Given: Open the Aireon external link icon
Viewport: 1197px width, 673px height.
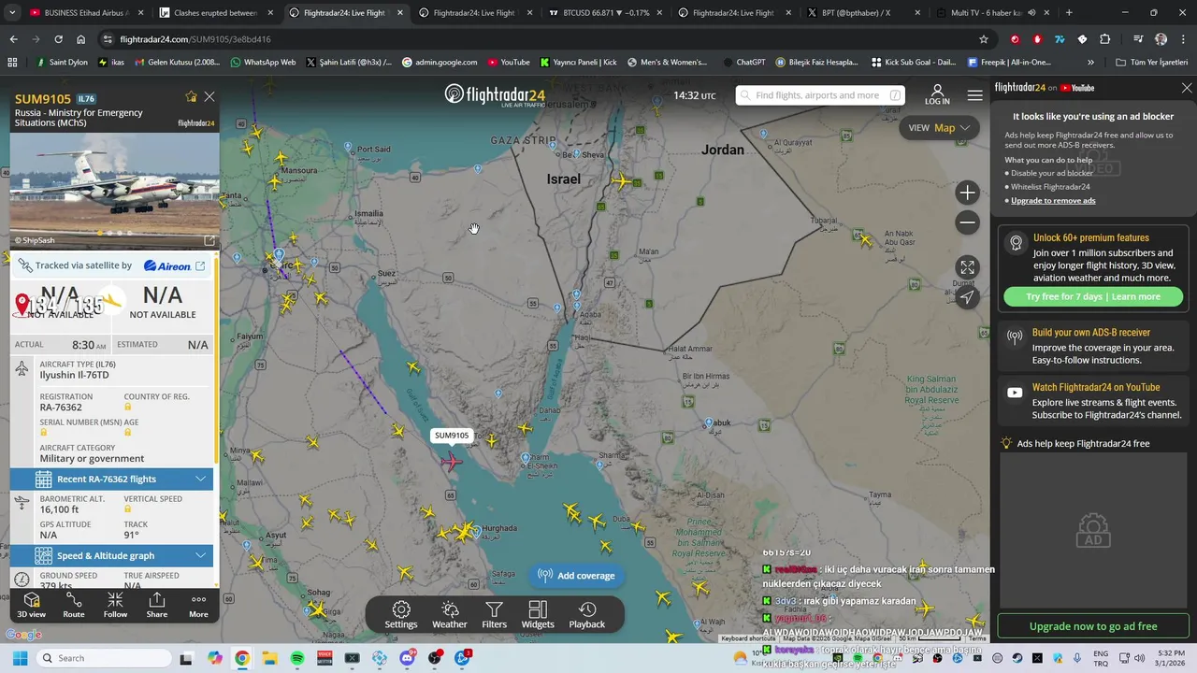Looking at the screenshot, I should coord(200,265).
